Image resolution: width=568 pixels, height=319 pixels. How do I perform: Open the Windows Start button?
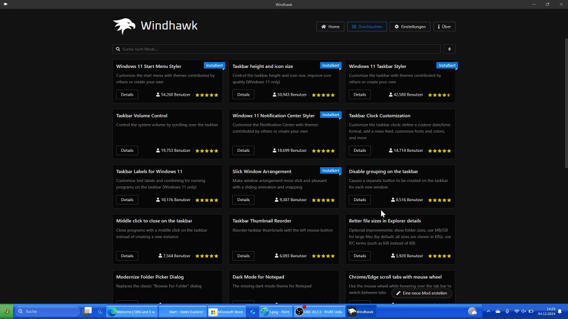click(x=6, y=312)
